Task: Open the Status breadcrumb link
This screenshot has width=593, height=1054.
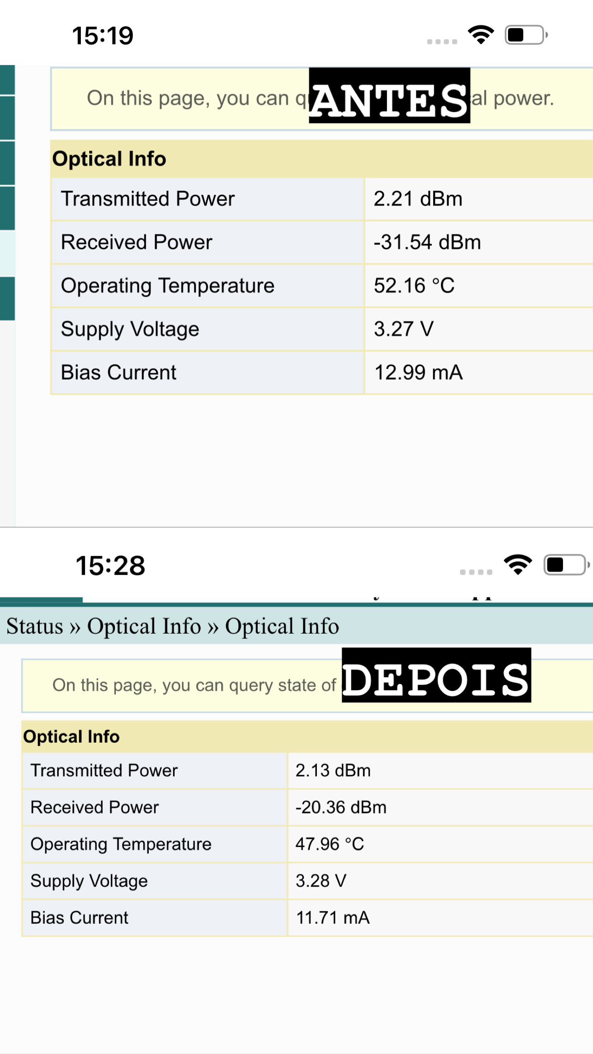Action: tap(35, 626)
